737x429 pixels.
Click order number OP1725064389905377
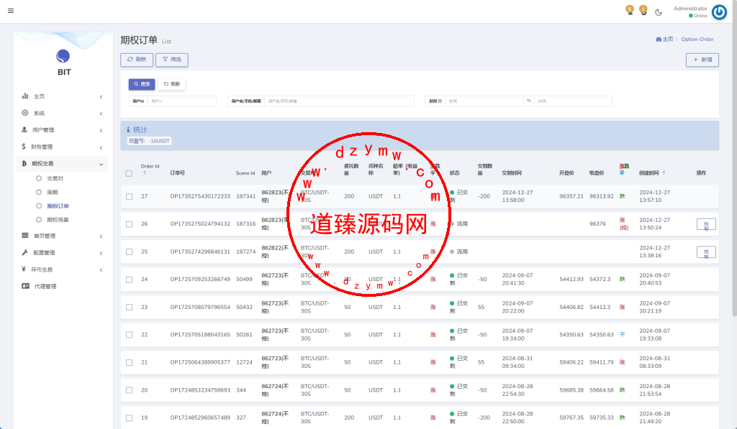click(200, 362)
